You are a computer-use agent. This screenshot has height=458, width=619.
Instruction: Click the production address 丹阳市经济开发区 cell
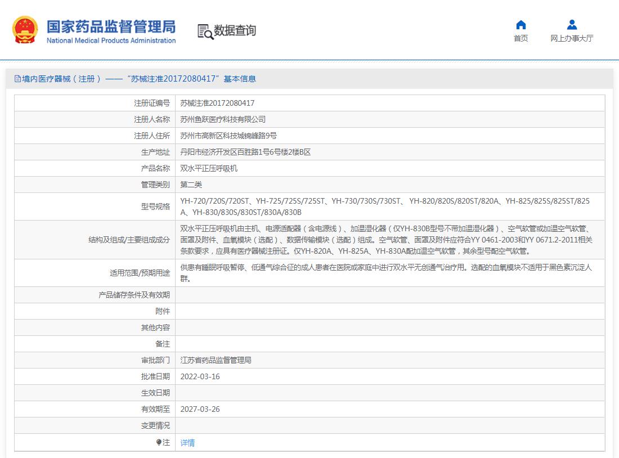pyautogui.click(x=245, y=152)
